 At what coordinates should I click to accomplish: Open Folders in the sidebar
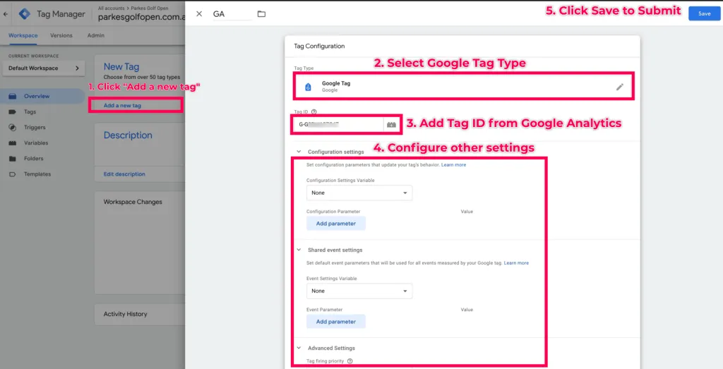(34, 159)
